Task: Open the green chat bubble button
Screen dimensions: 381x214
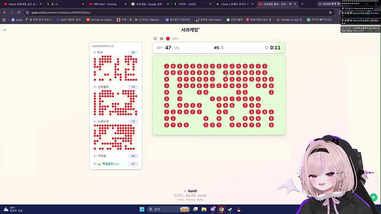Action: [x=374, y=197]
